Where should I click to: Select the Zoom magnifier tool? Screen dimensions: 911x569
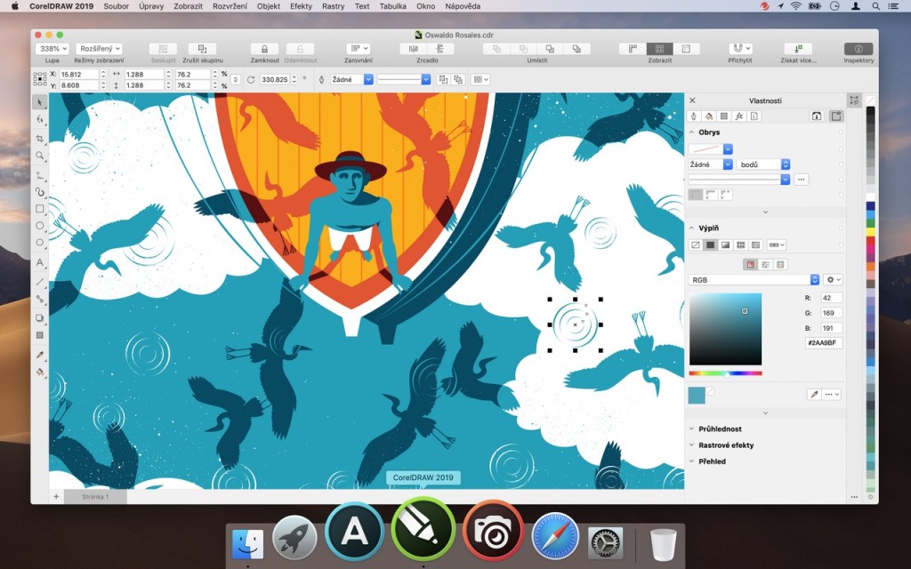[x=39, y=156]
